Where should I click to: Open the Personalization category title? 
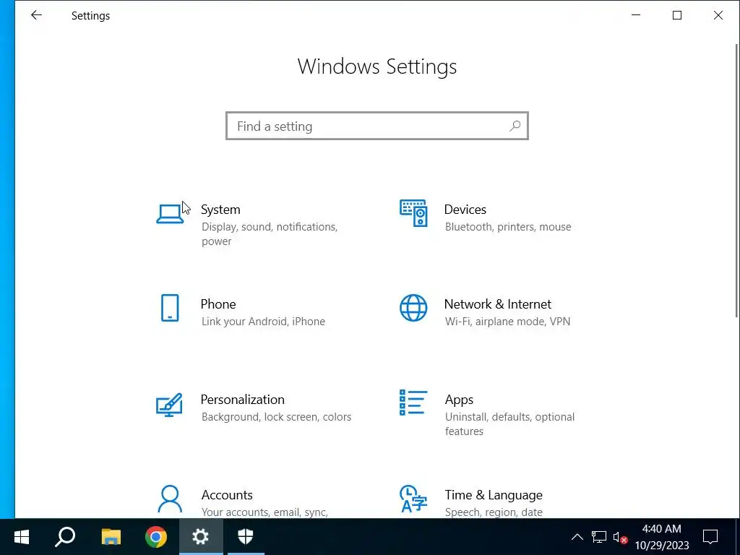243,400
